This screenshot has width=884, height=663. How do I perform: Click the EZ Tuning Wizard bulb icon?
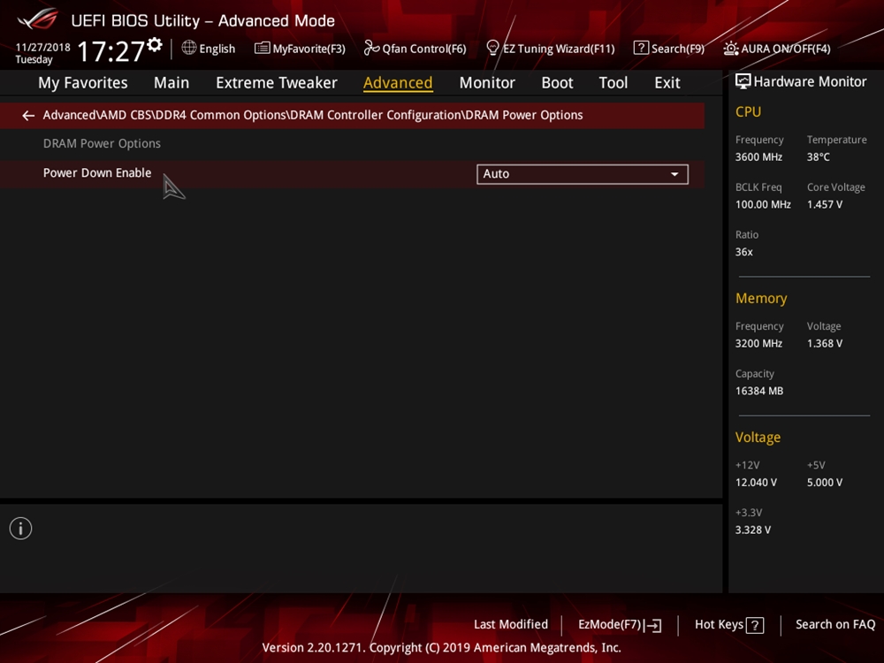[492, 48]
